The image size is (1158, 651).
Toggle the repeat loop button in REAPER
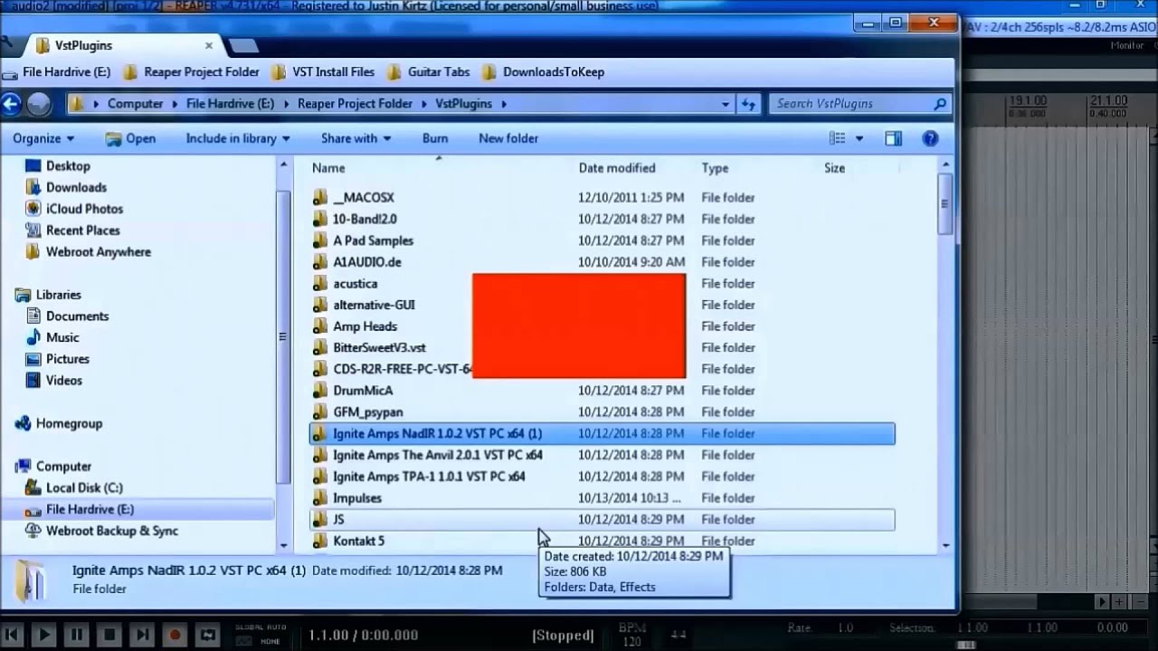(x=207, y=635)
